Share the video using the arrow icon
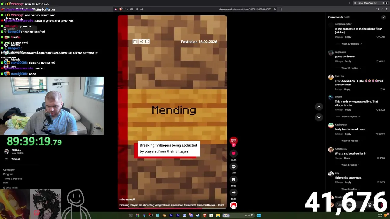Image resolution: width=390 pixels, height=219 pixels. tap(233, 193)
